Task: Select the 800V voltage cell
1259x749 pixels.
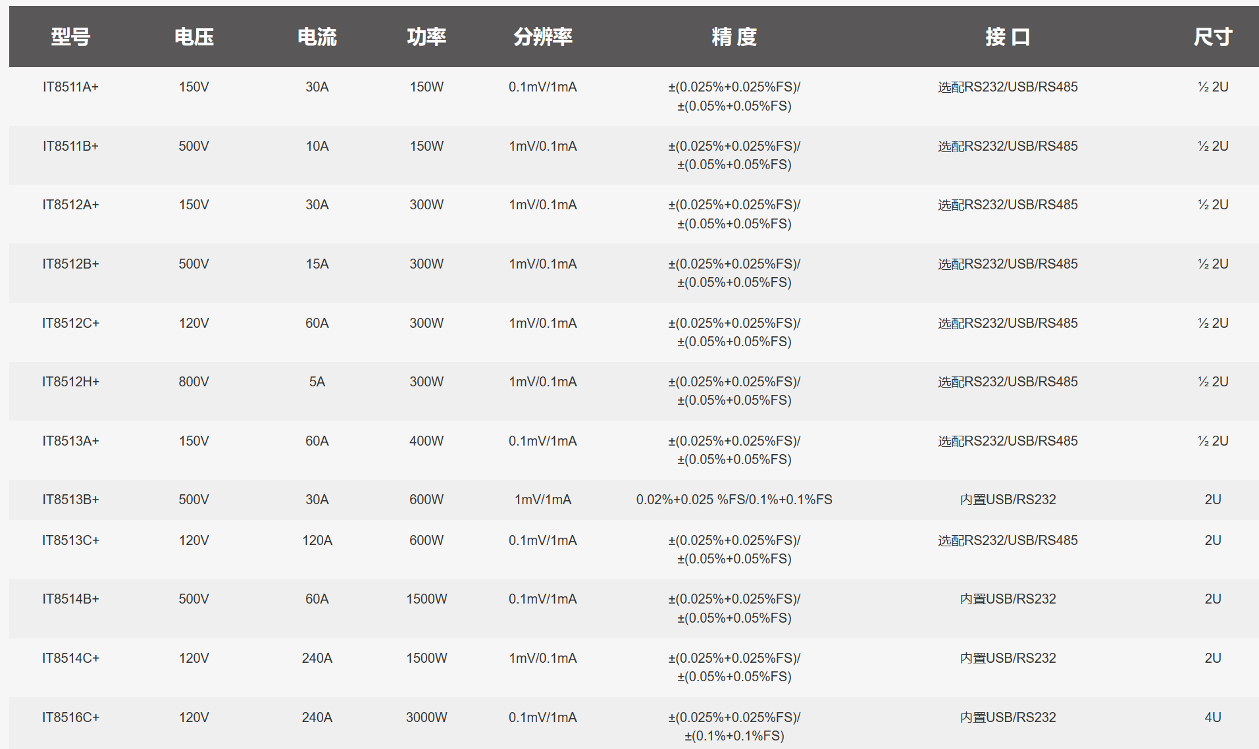Action: click(x=193, y=382)
